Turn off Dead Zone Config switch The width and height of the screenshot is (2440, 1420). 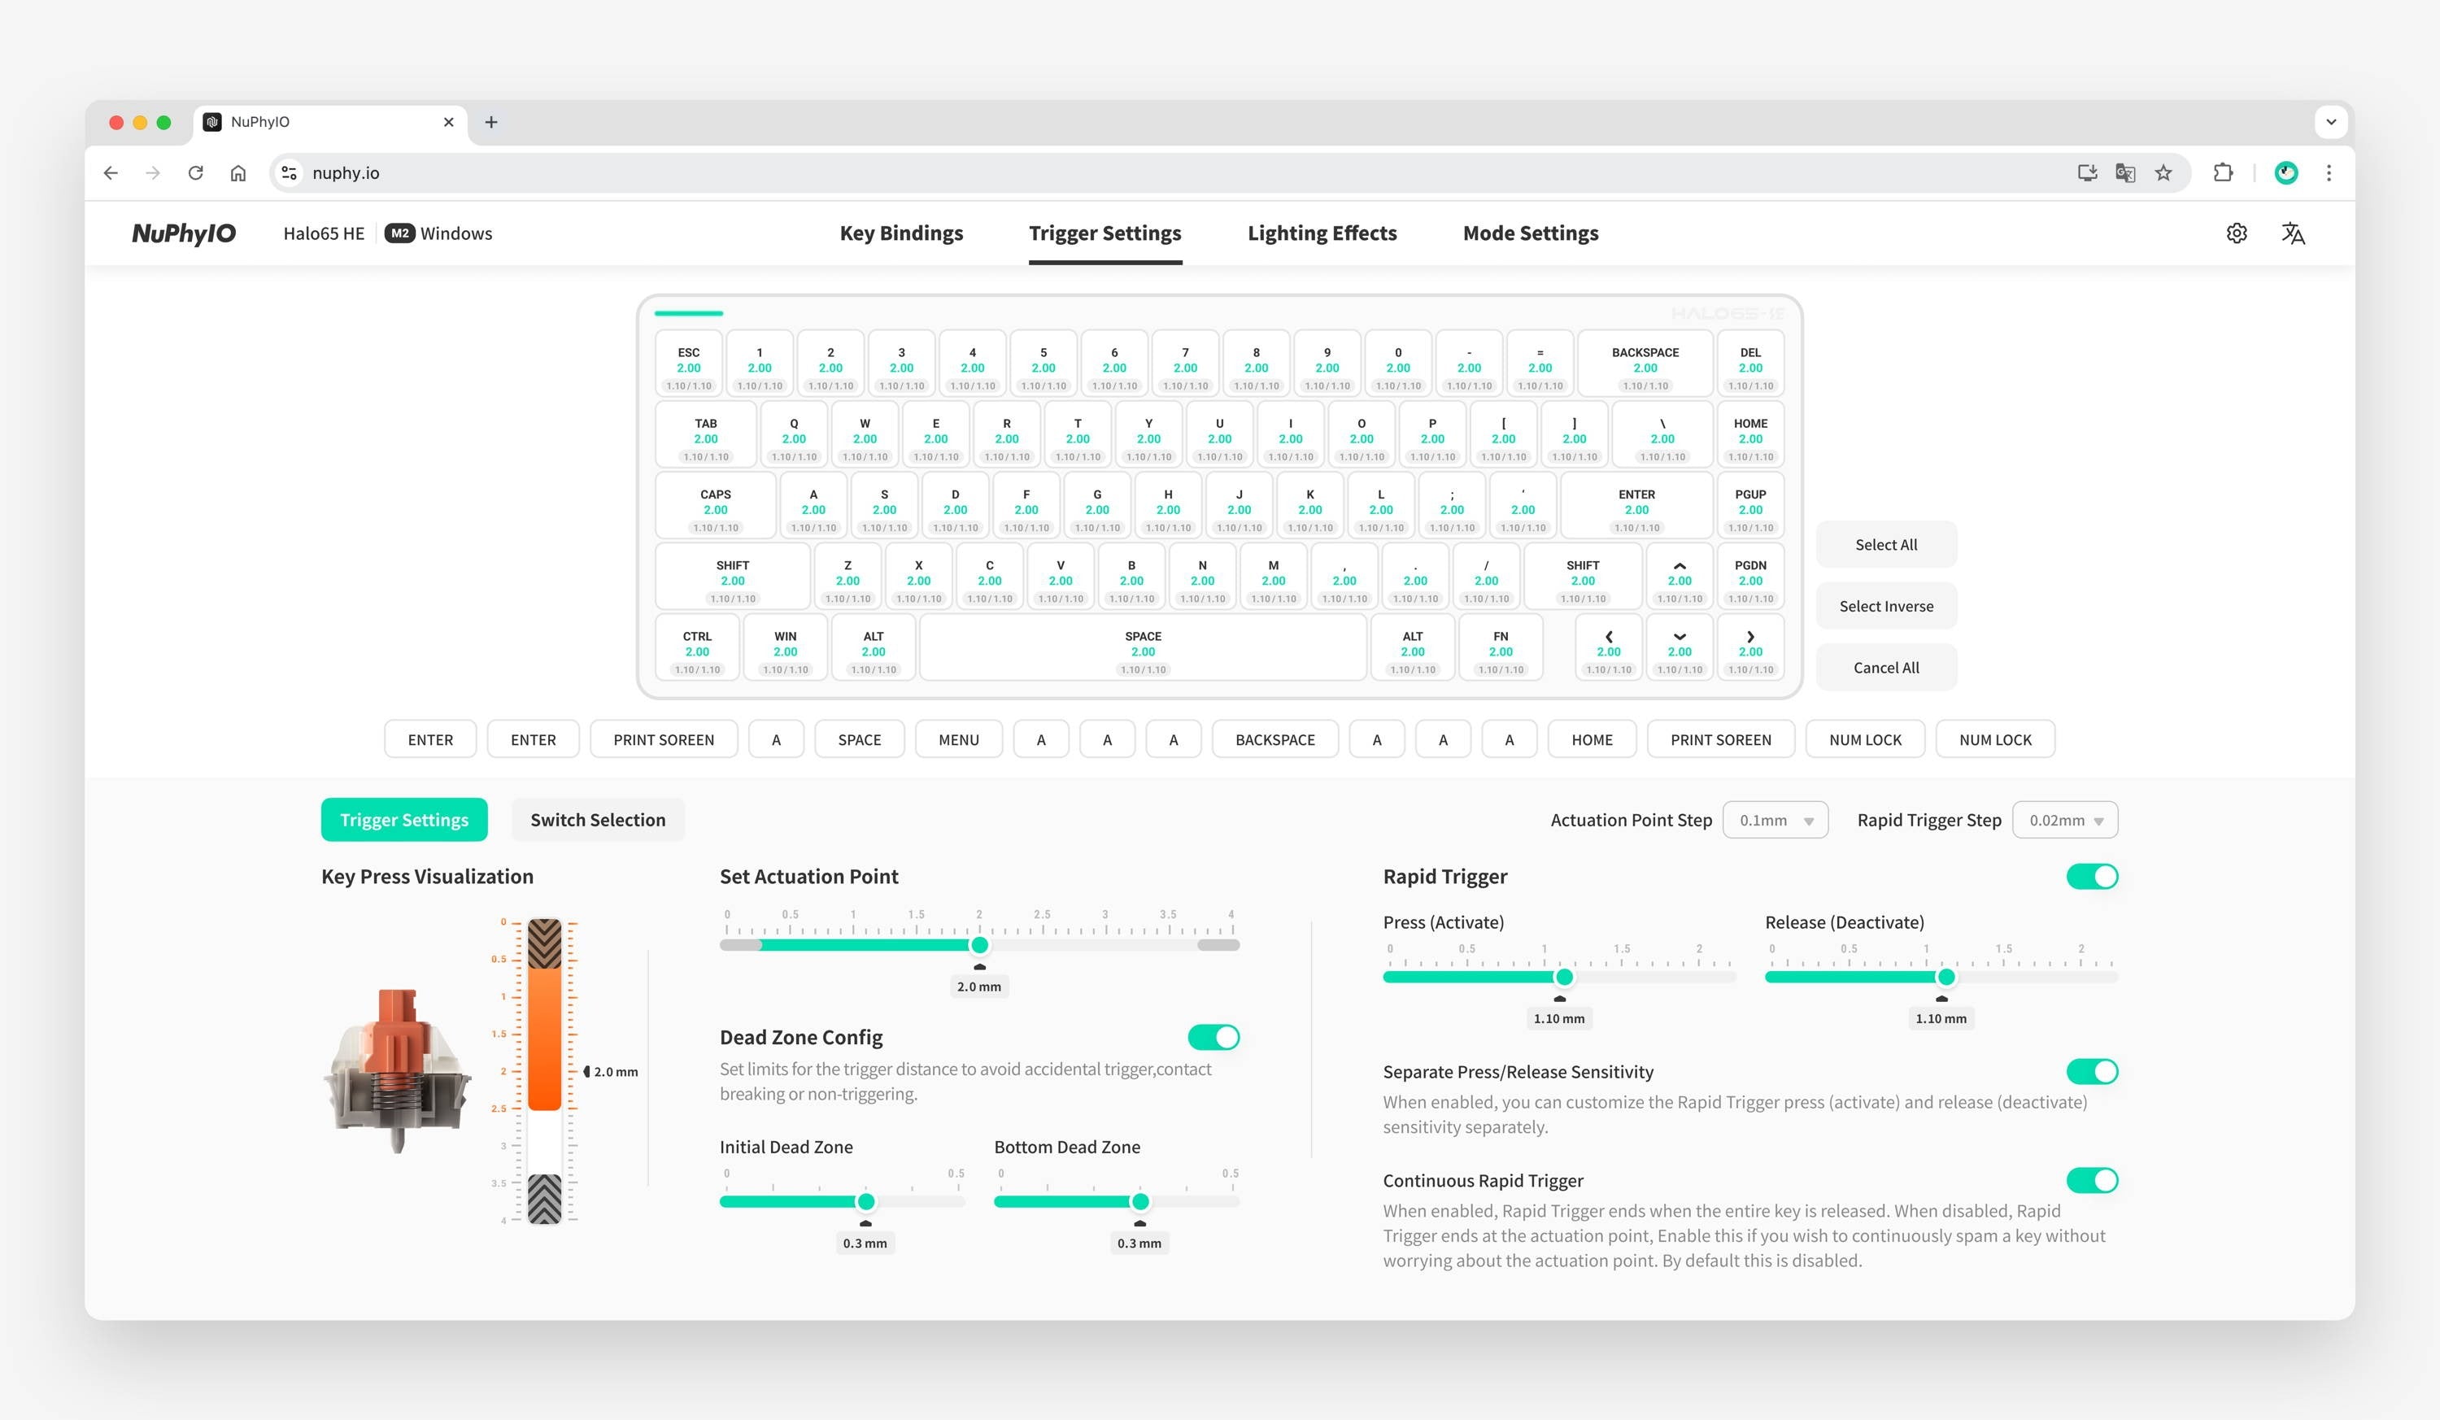click(1213, 1037)
